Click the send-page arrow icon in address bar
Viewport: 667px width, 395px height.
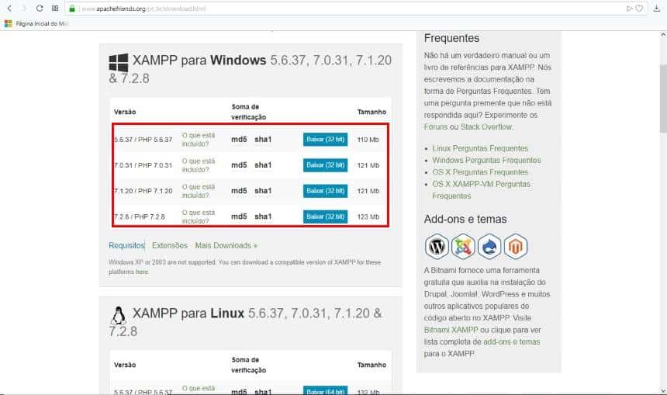(629, 8)
